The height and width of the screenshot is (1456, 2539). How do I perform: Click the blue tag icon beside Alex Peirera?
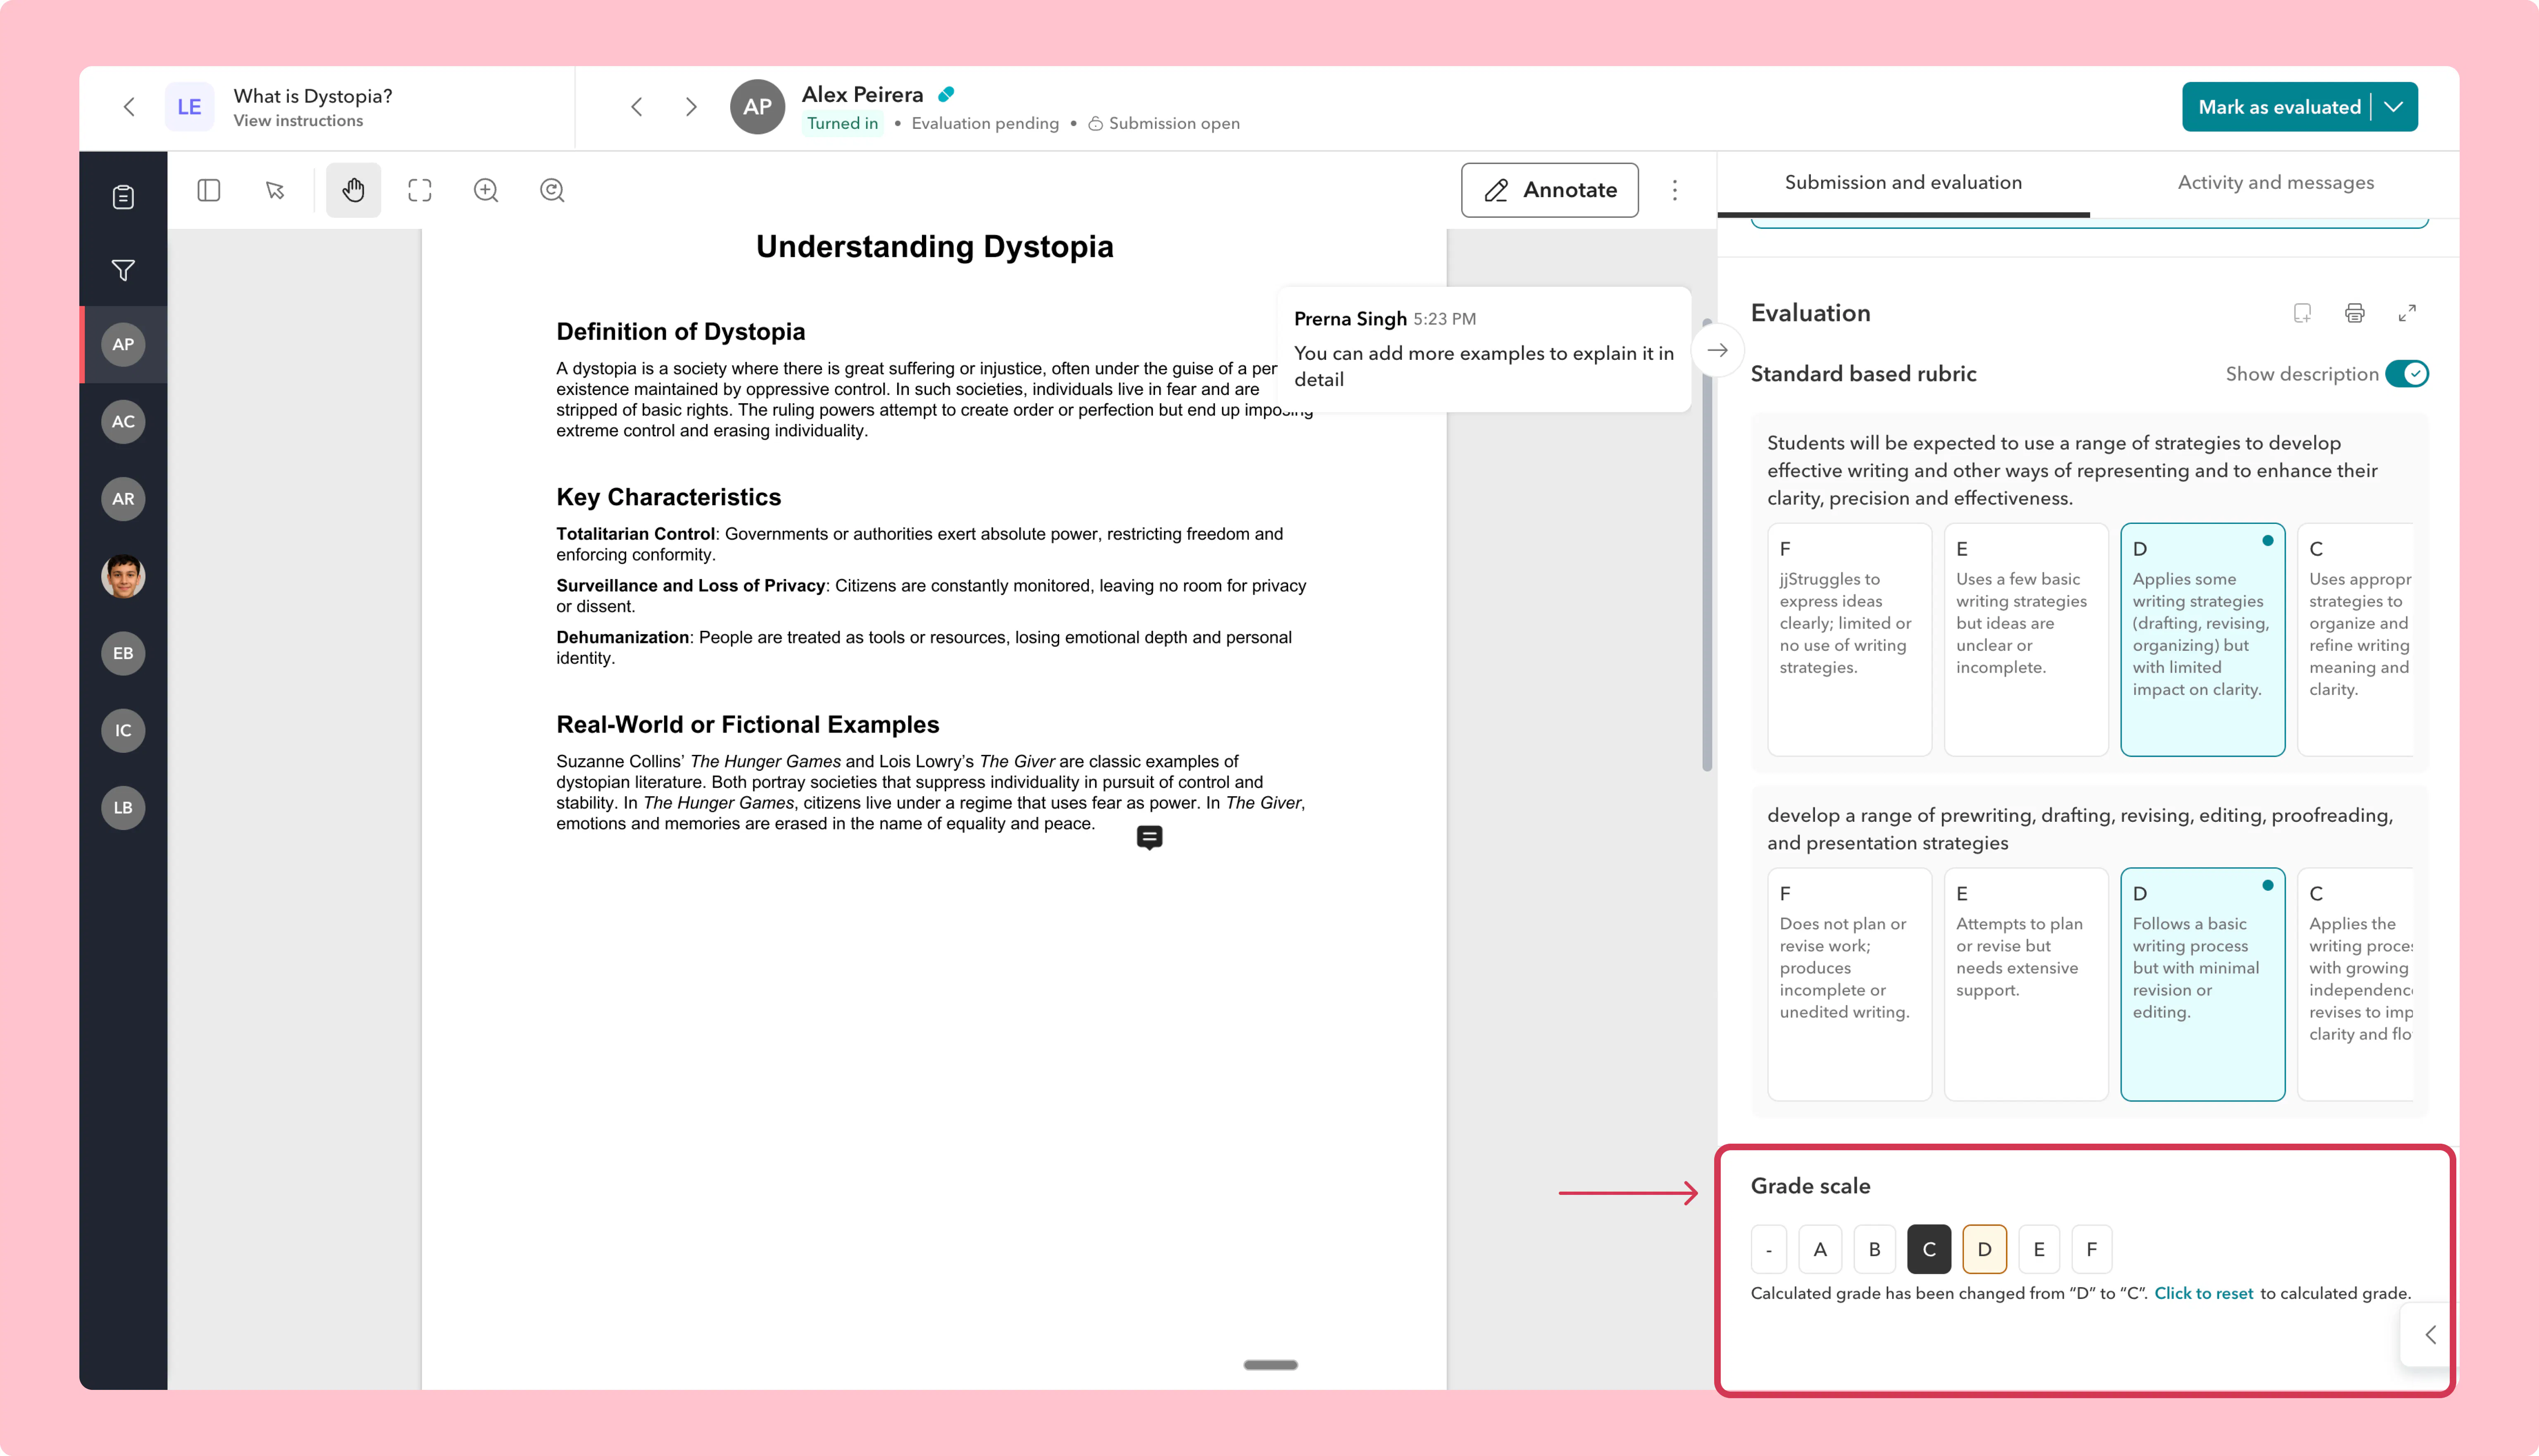946,94
